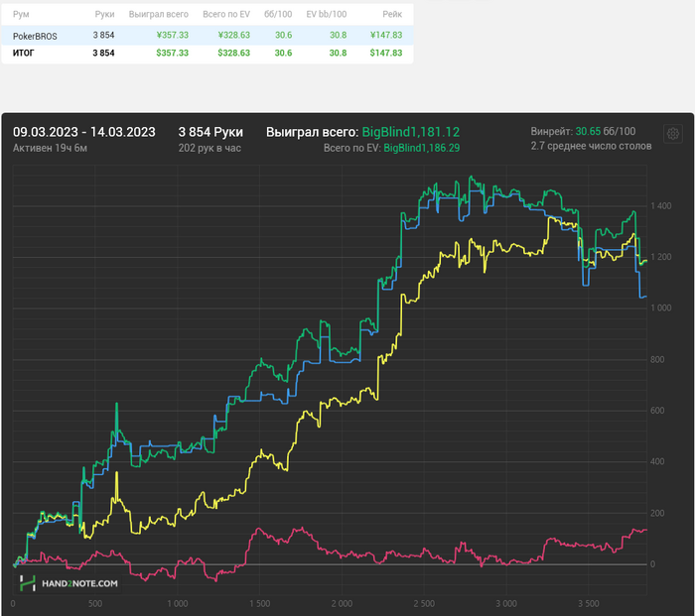Click 2.7 среднее число столов text
The width and height of the screenshot is (695, 616).
(591, 146)
